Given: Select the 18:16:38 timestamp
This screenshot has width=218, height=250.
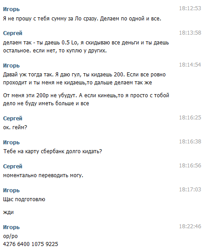Looking at the screenshot, I should tap(190, 142).
